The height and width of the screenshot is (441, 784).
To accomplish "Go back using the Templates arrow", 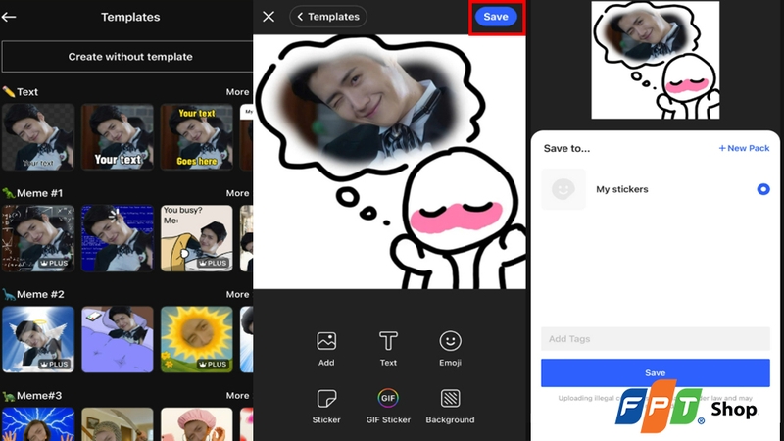I will [9, 17].
